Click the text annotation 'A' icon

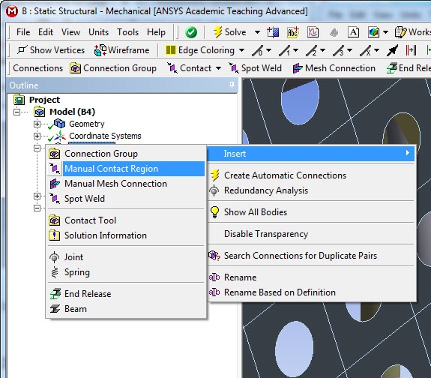[353, 32]
